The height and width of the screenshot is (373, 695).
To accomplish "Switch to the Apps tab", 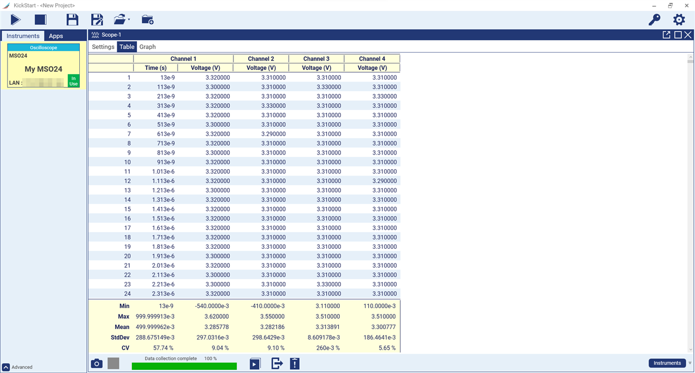I will tap(56, 36).
